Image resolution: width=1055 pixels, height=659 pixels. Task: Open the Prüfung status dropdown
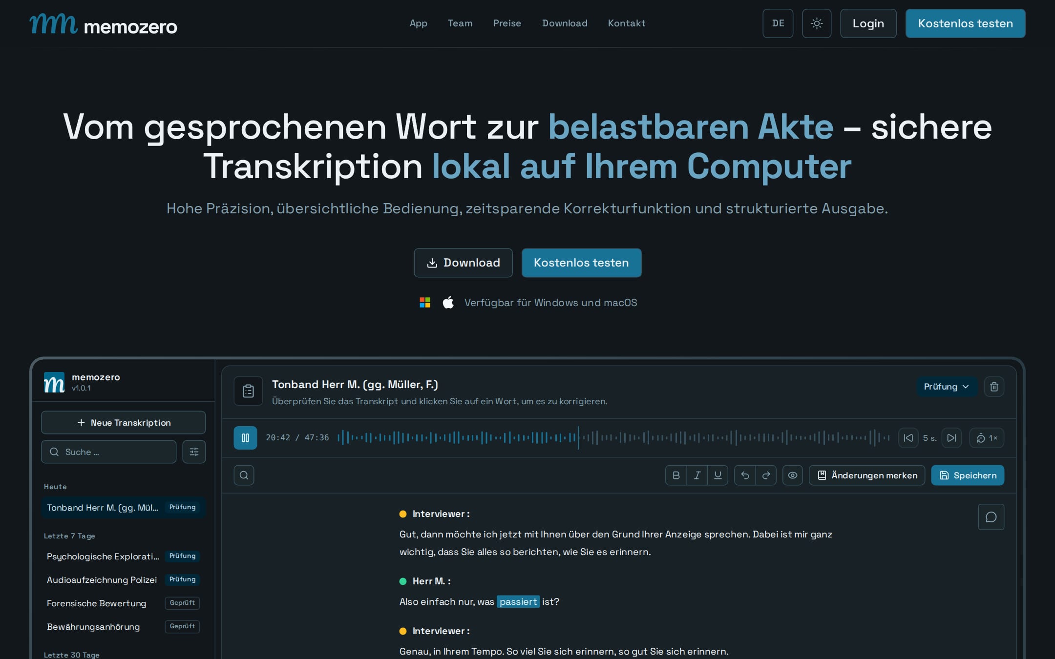tap(946, 387)
